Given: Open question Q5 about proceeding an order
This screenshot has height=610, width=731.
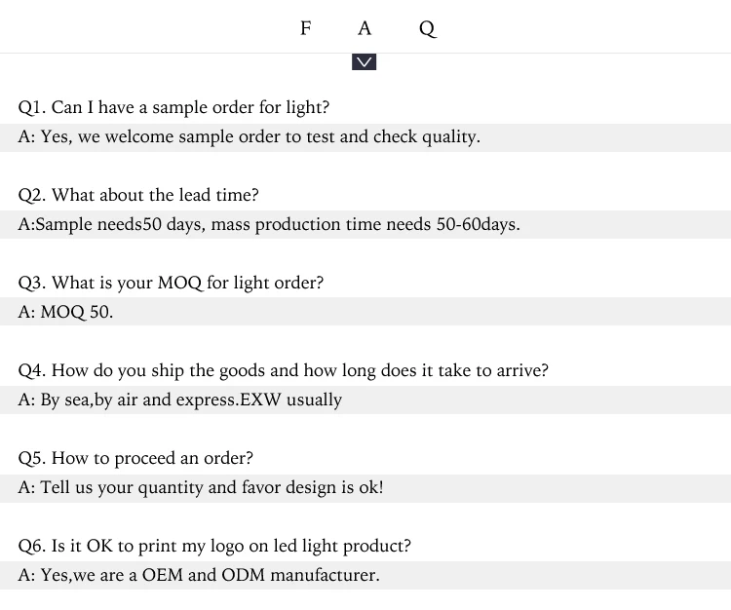Looking at the screenshot, I should [x=135, y=458].
